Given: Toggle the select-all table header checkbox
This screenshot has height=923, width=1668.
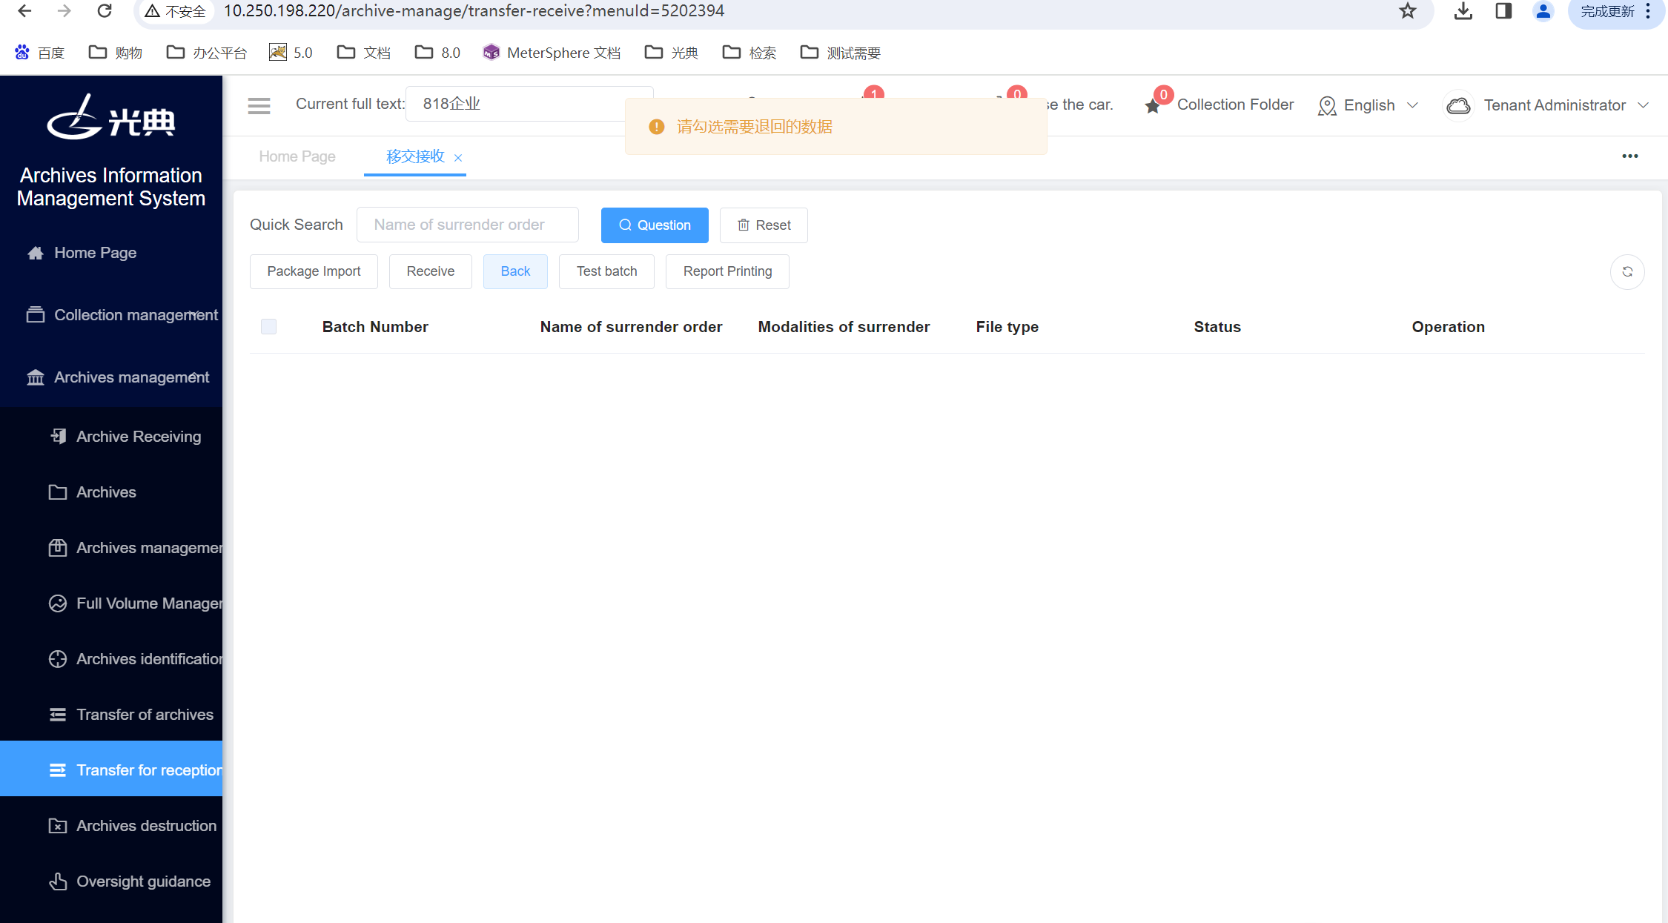Looking at the screenshot, I should 268,327.
